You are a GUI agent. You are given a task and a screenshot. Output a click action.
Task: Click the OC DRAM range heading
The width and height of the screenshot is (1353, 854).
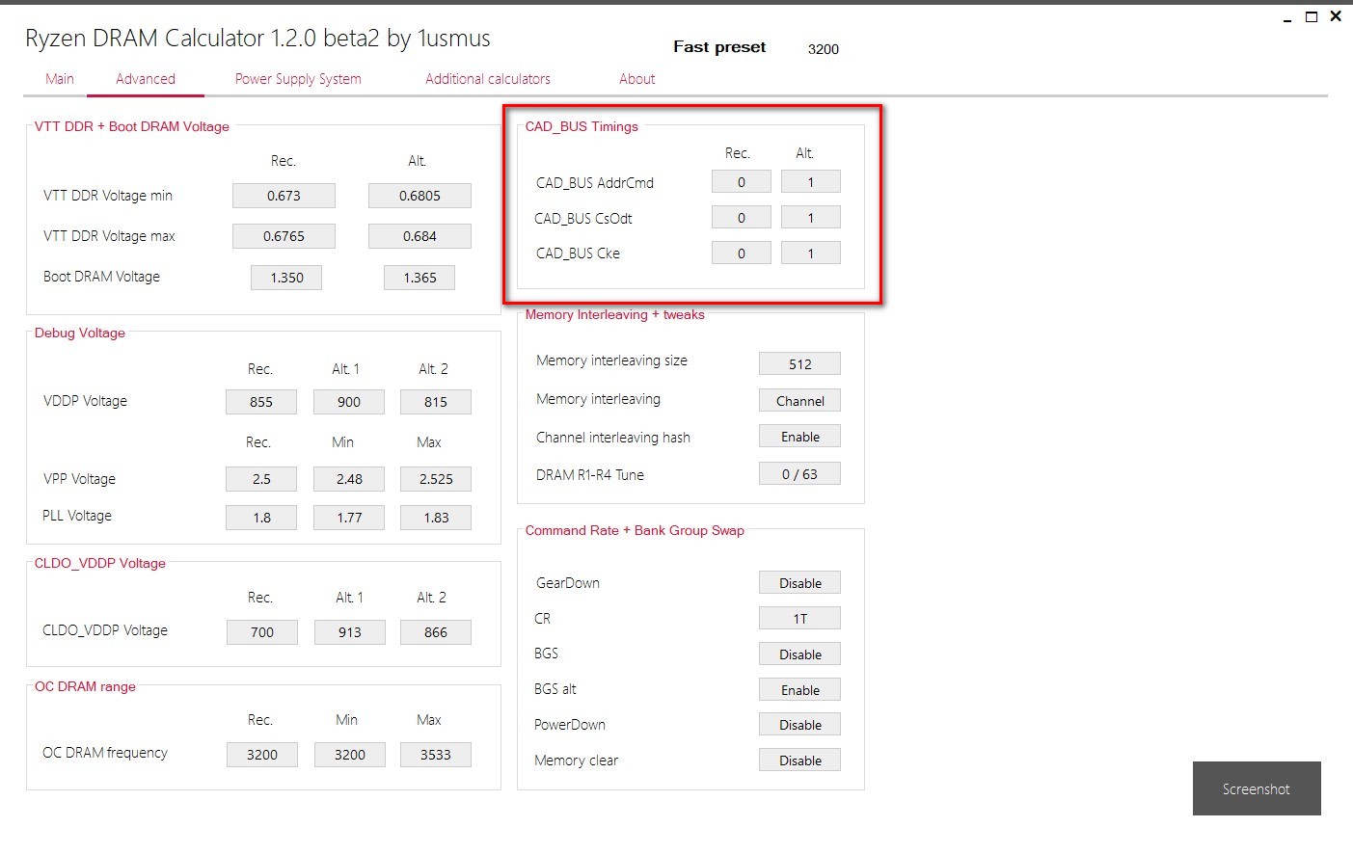[85, 686]
